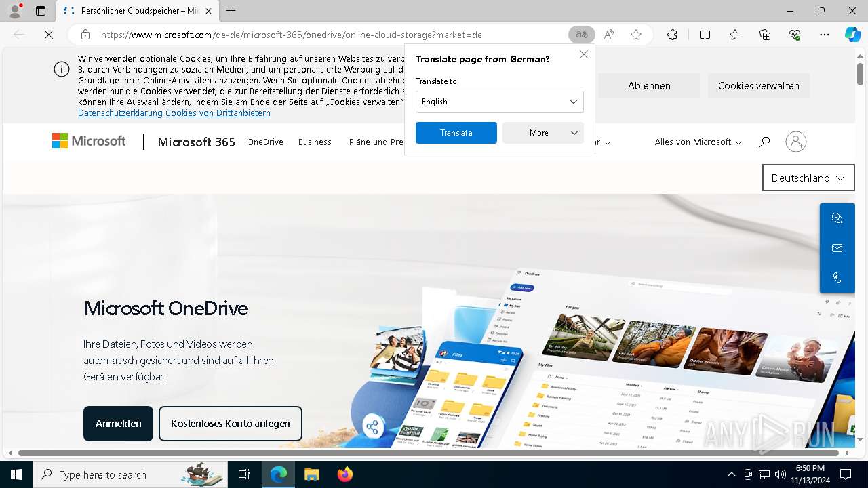Open the Favorites list icon
The width and height of the screenshot is (868, 488).
[x=735, y=35]
